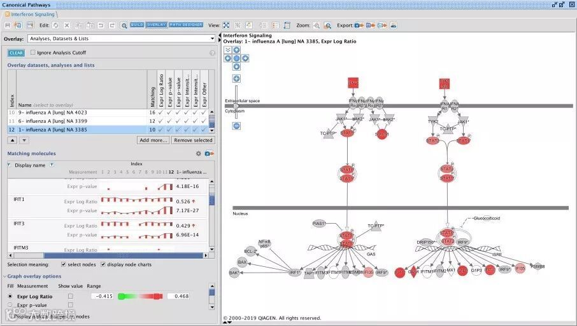The height and width of the screenshot is (326, 577).
Task: Click the canvas zoom-out minus button
Action: pyautogui.click(x=237, y=126)
